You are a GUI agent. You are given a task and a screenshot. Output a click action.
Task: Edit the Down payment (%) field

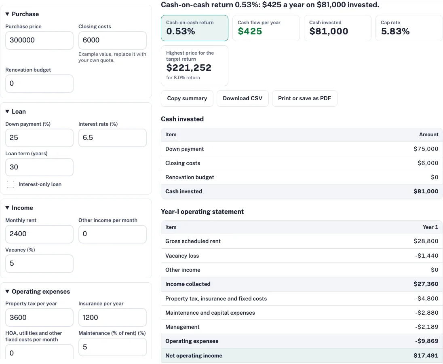39,138
